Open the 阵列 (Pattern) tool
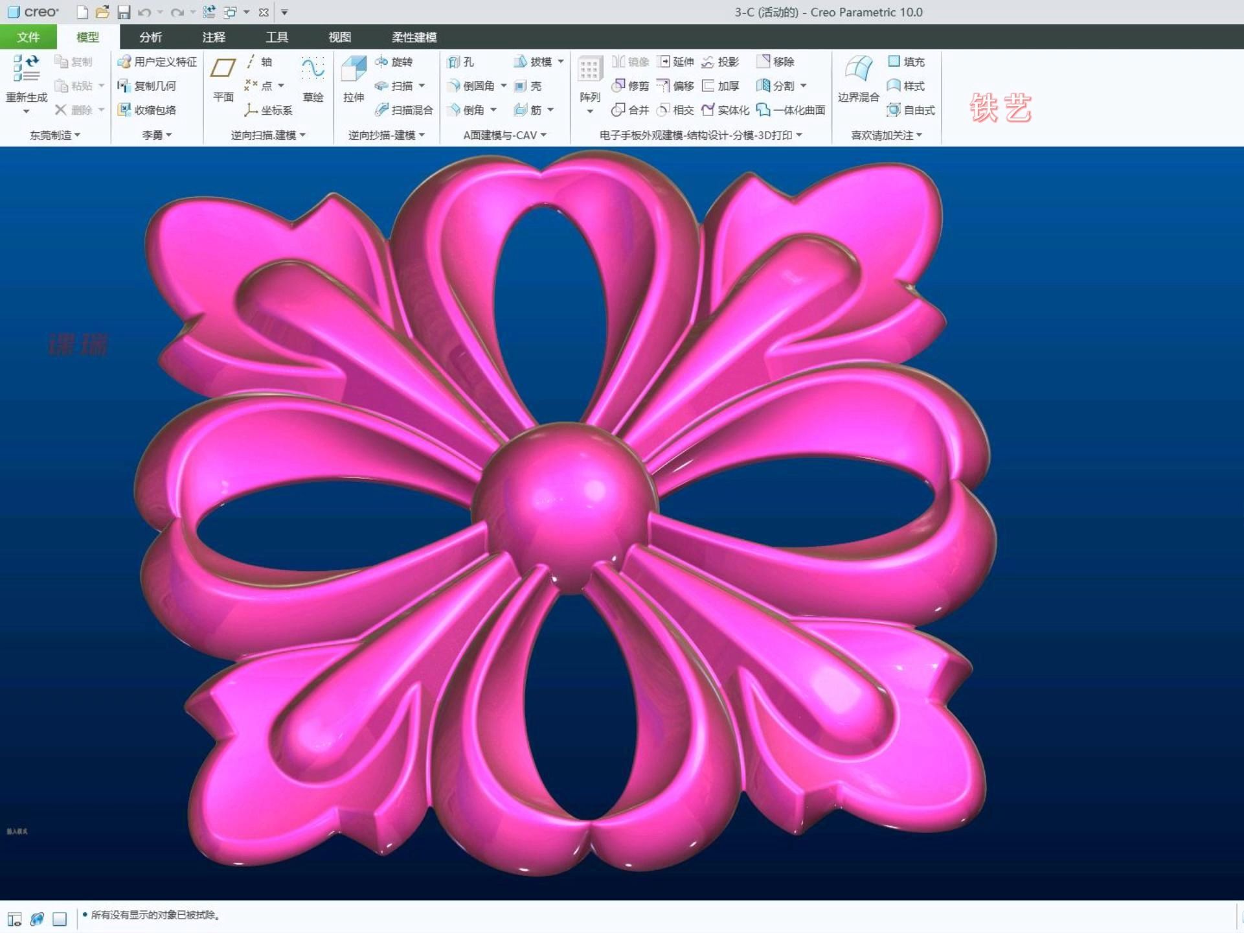The image size is (1244, 933). [588, 78]
